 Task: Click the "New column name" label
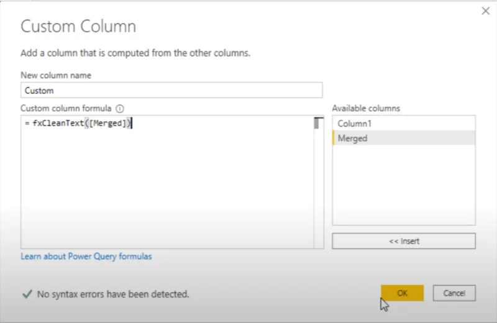[x=56, y=75]
